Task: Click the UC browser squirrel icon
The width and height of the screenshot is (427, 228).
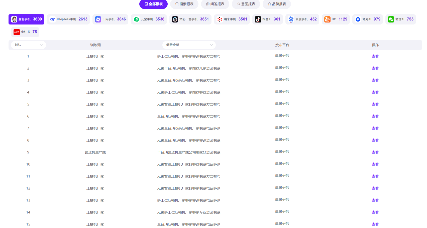Action: pos(327,19)
